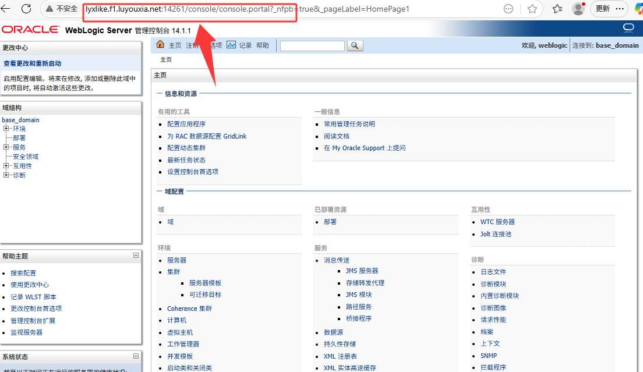The image size is (643, 372).
Task: Open 帮助 in the toolbar
Action: click(263, 45)
